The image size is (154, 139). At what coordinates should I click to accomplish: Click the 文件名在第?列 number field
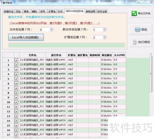[45, 30]
